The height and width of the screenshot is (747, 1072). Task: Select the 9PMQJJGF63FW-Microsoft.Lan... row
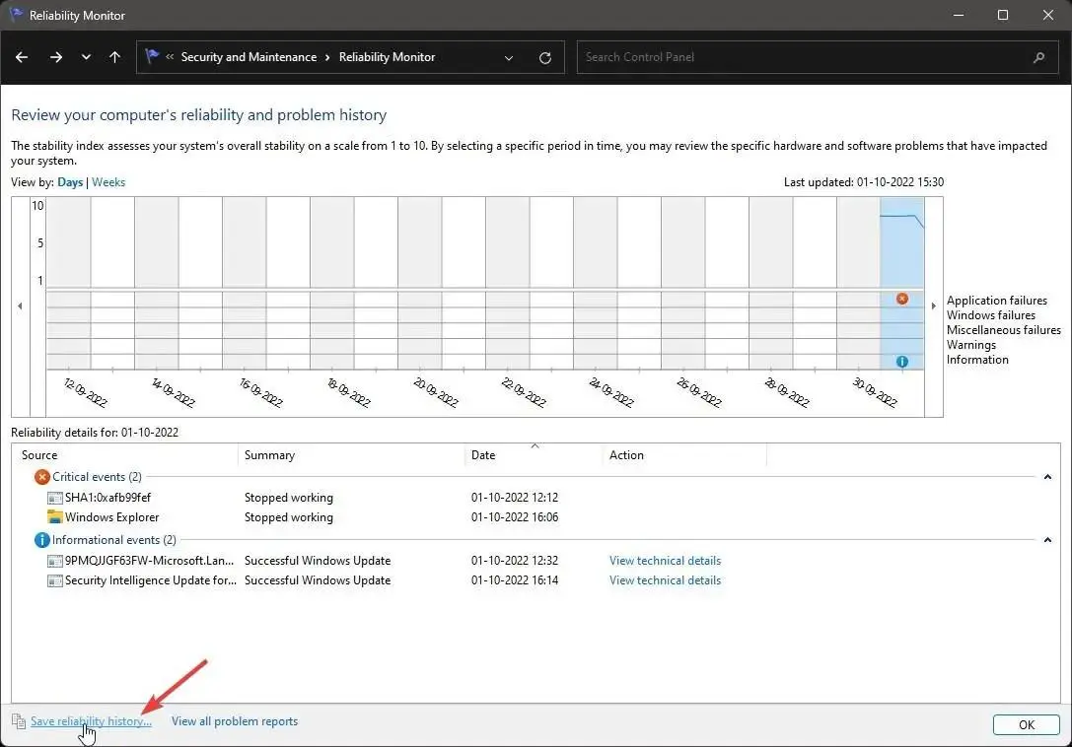point(536,561)
